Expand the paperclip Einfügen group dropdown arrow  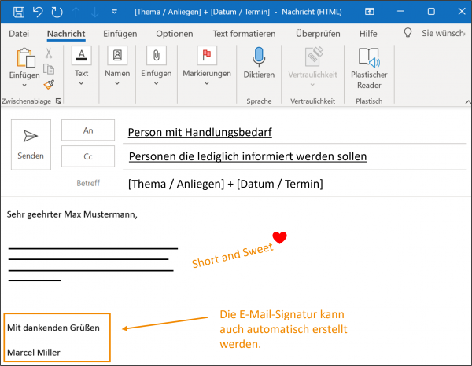(x=156, y=83)
